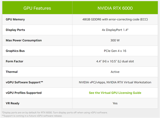Click the 48GB GDDR6 memory value
160x118 pixels.
(115, 19)
